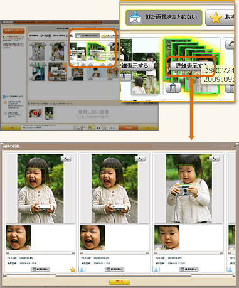Click the trash can icon under the stacked photos

pos(173,88)
